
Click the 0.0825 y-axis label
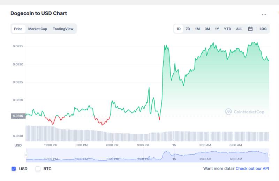point(18,82)
